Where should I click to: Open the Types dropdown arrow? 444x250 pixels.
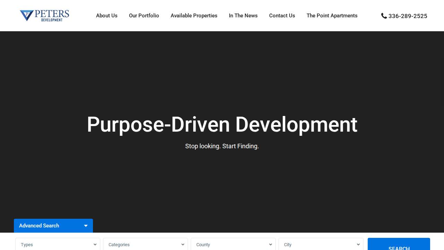pyautogui.click(x=95, y=244)
